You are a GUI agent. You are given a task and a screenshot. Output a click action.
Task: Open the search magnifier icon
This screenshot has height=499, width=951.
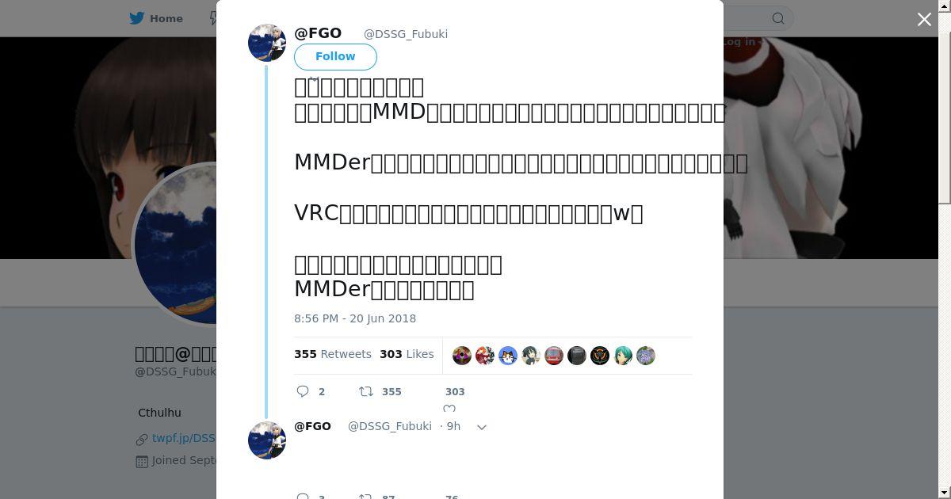778,18
